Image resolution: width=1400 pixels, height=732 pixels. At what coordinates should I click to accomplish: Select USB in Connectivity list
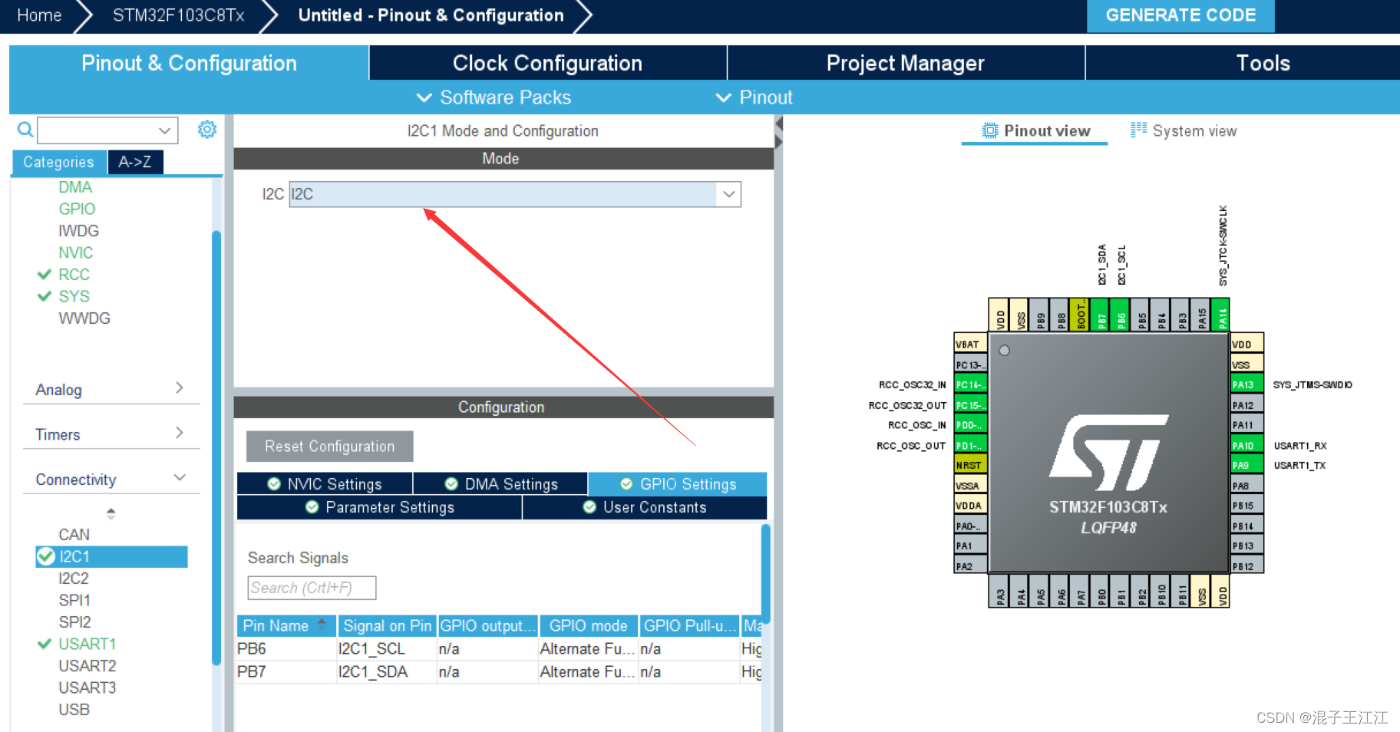[74, 709]
